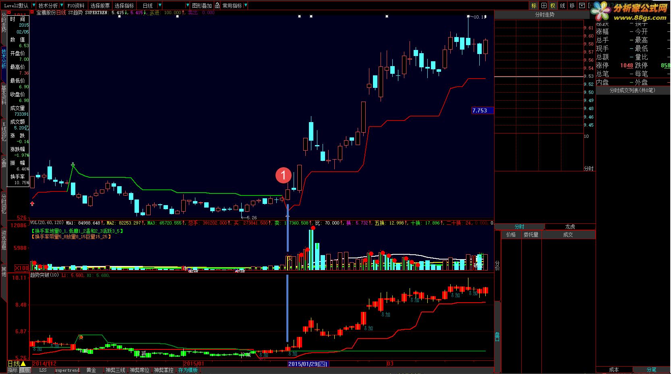The image size is (671, 374).
Task: Click the 趋势突破(10) indicator title
Action: click(45, 275)
